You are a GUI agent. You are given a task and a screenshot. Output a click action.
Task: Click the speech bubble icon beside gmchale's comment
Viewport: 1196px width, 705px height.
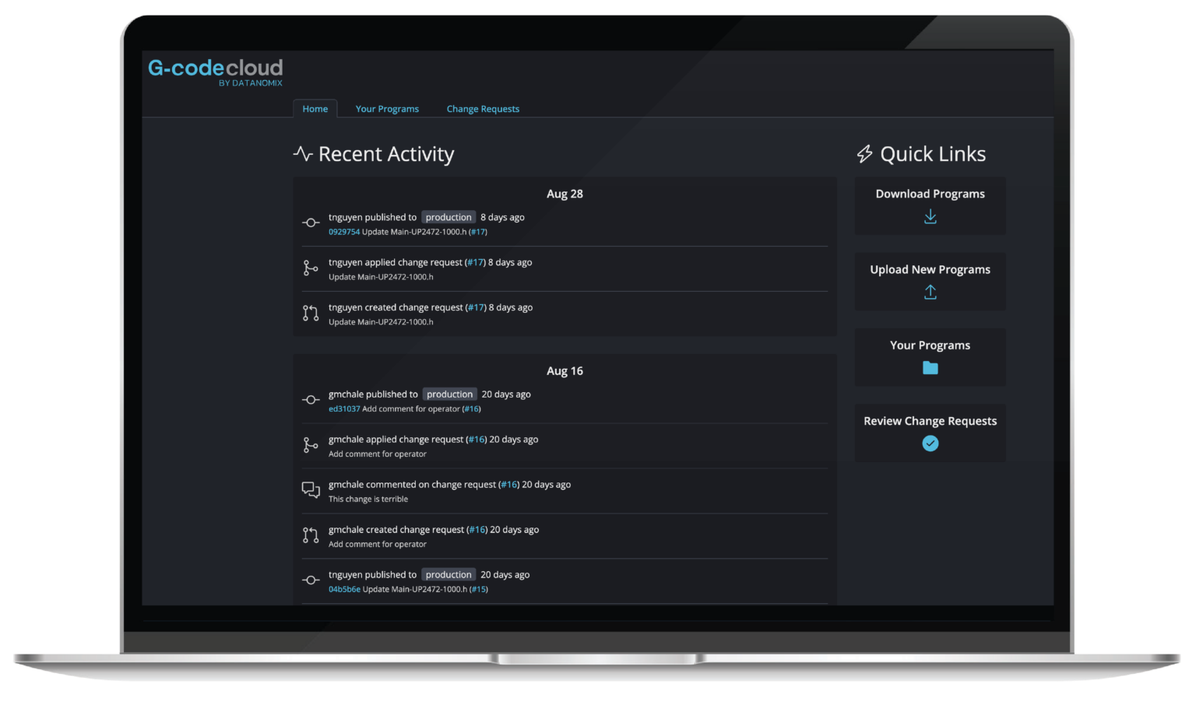(311, 490)
